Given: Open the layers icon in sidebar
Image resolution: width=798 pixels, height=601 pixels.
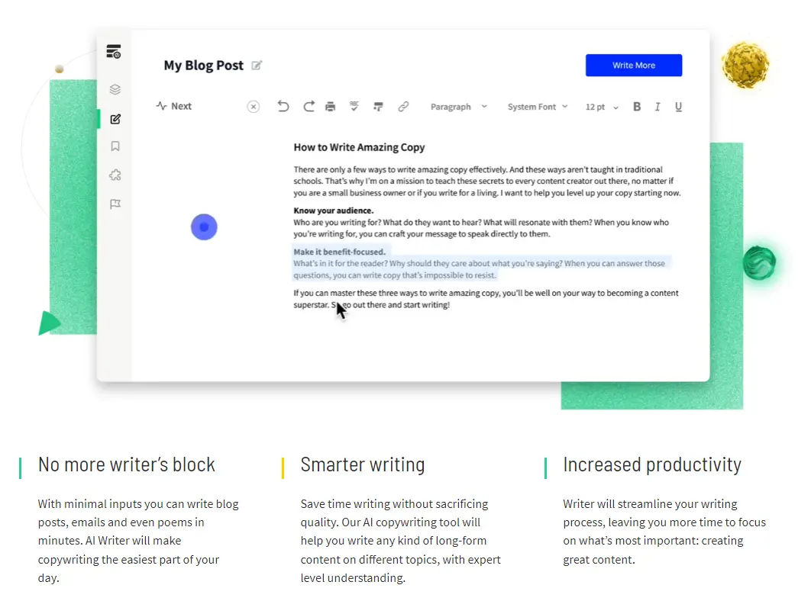Looking at the screenshot, I should 115,89.
